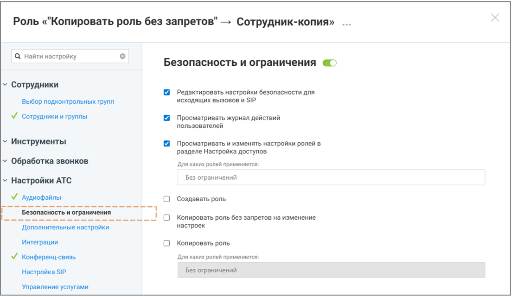Close the role settings dialog

(495, 18)
